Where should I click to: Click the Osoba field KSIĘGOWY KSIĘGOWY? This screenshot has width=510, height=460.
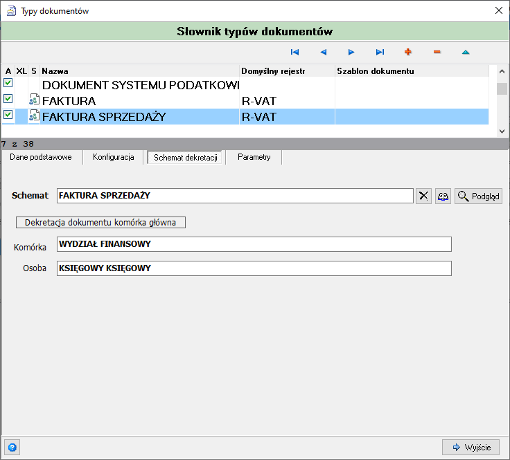point(254,268)
